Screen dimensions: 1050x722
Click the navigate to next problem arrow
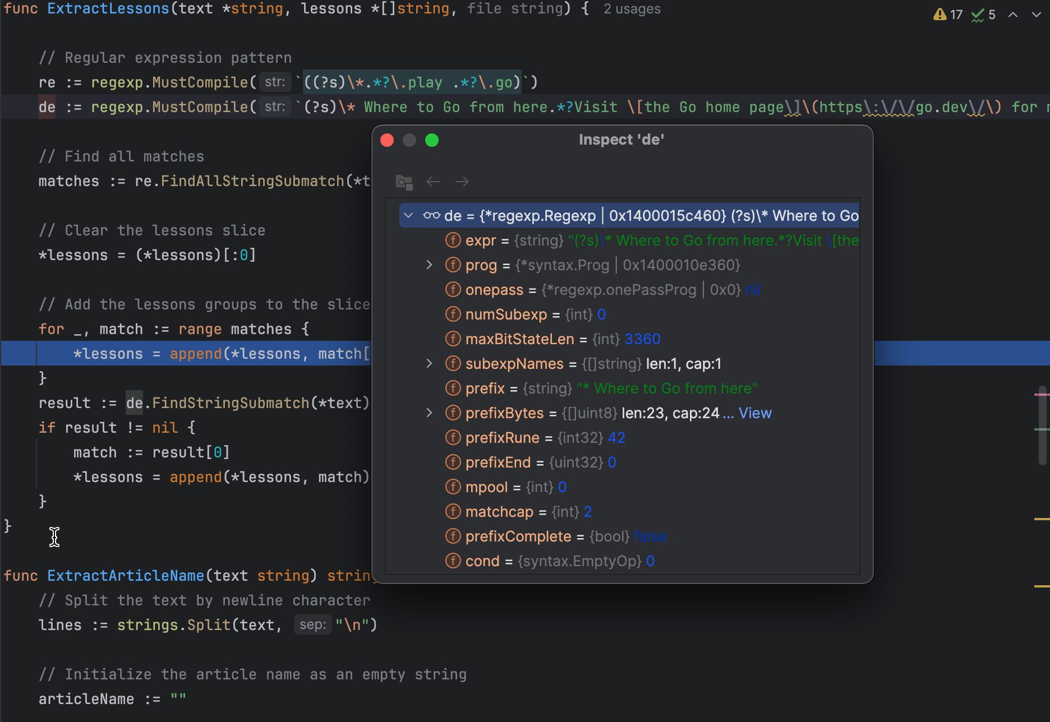[1035, 15]
